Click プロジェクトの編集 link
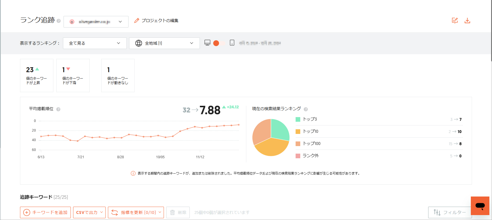 click(156, 21)
